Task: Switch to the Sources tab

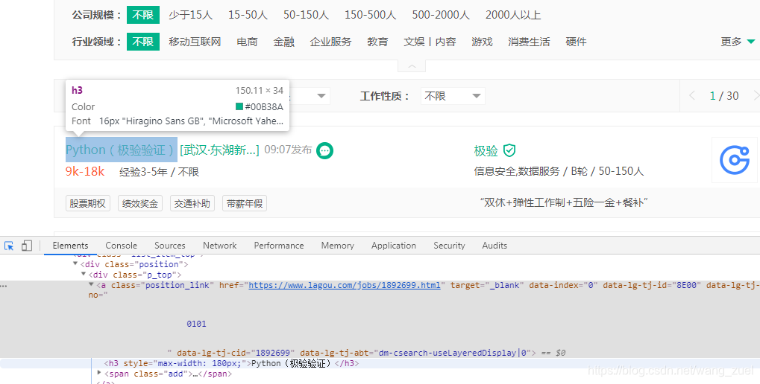Action: [169, 246]
